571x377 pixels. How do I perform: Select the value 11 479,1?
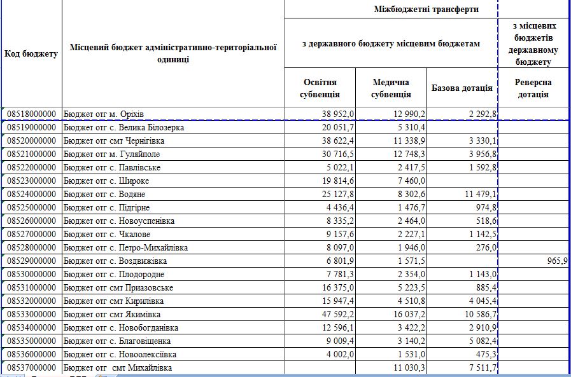click(462, 194)
